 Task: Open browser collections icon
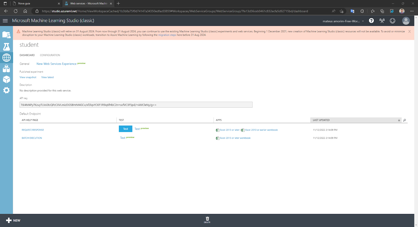pos(382,11)
